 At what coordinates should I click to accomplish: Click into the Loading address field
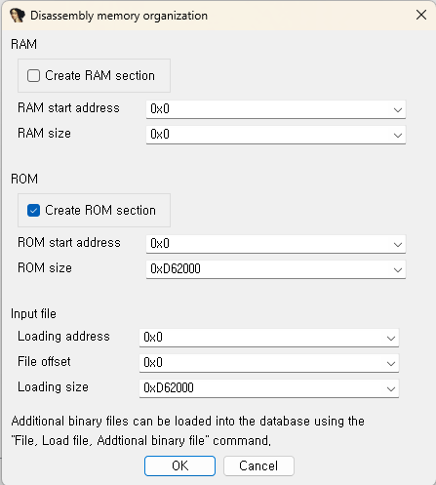[x=269, y=338]
